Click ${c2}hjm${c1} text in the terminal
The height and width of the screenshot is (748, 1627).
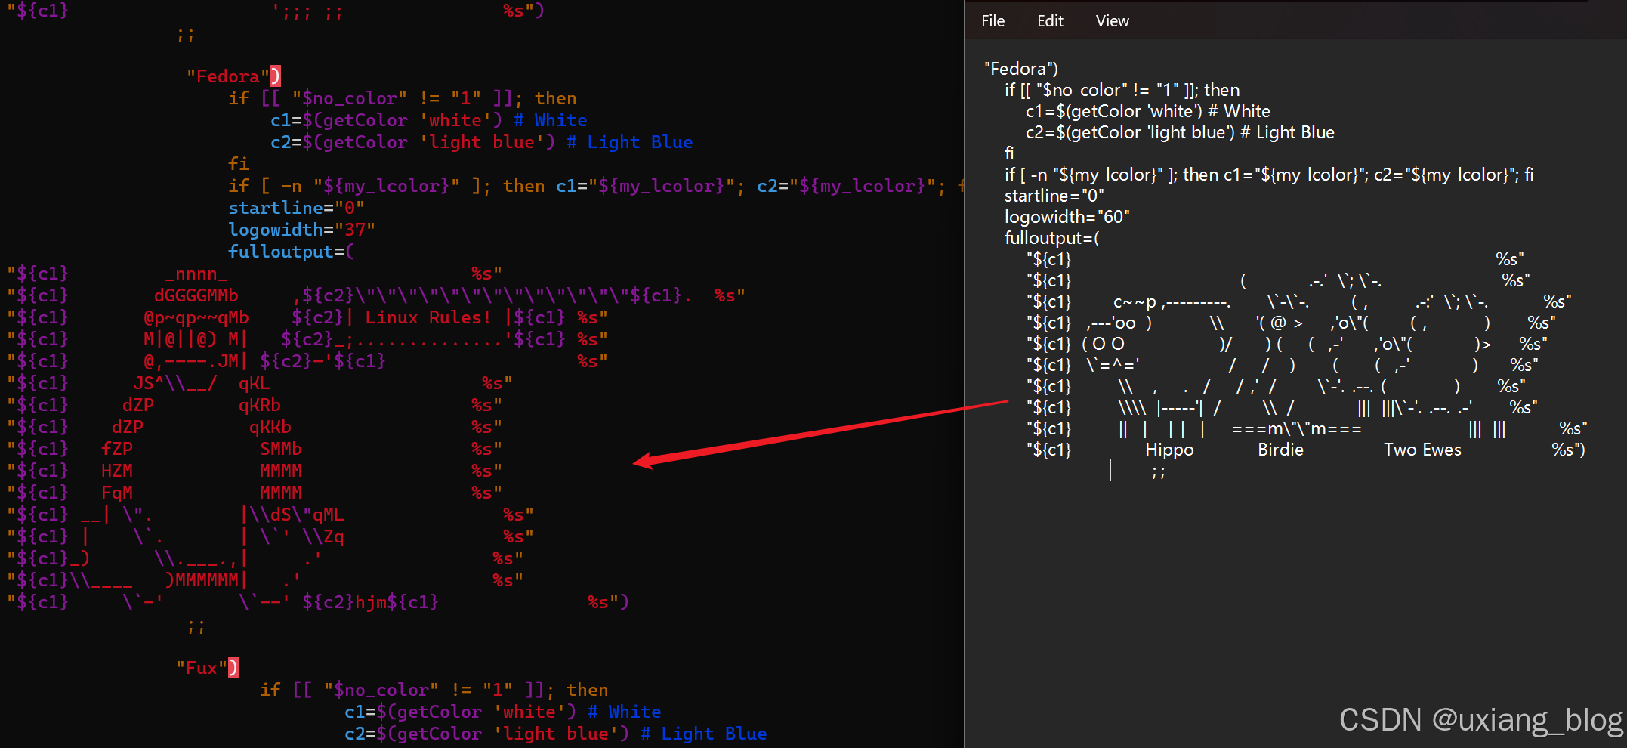click(x=370, y=602)
